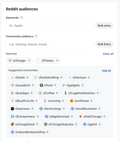Click the r/food community avatar

click(x=41, y=85)
